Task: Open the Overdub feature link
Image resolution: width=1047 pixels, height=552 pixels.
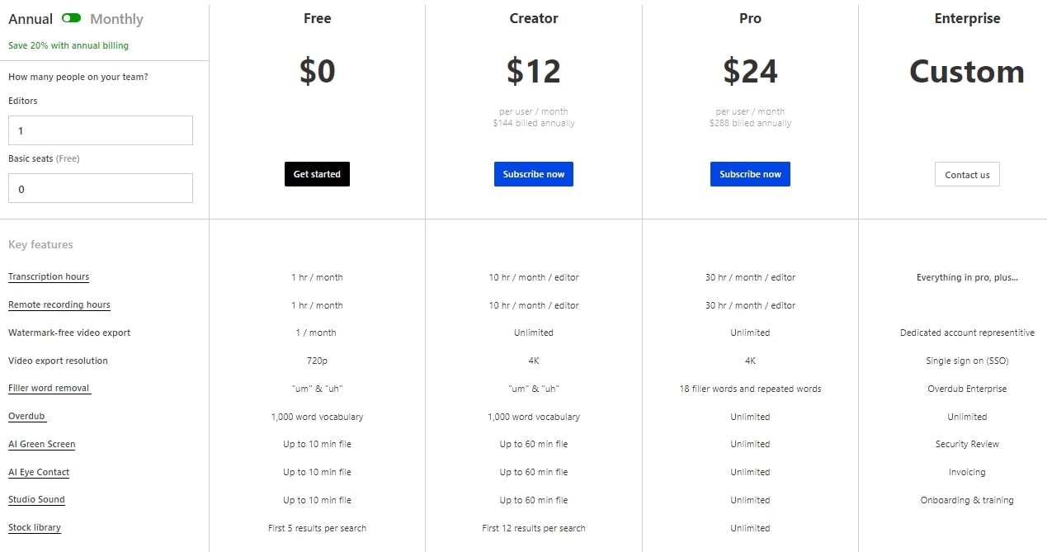Action: [26, 417]
